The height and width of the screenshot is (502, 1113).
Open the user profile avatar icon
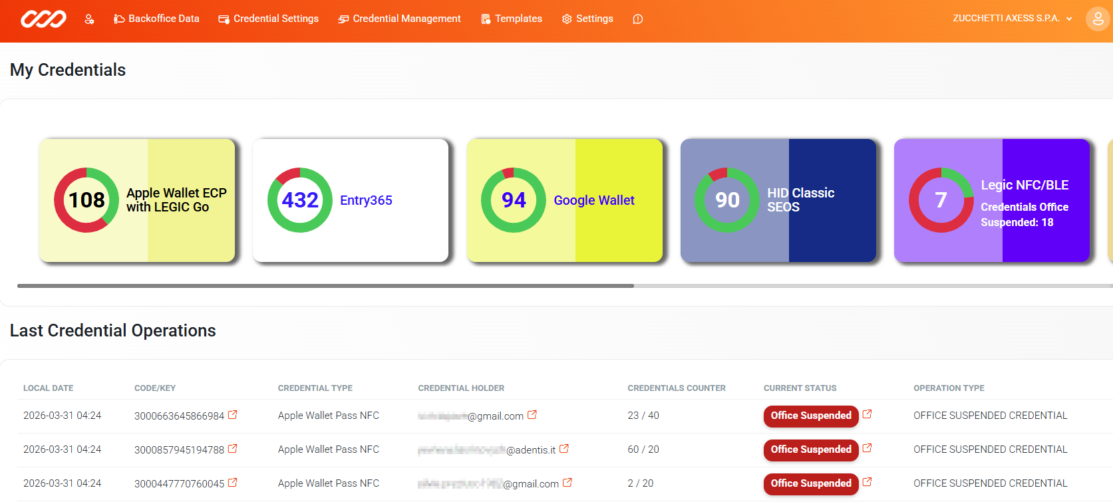(1097, 19)
